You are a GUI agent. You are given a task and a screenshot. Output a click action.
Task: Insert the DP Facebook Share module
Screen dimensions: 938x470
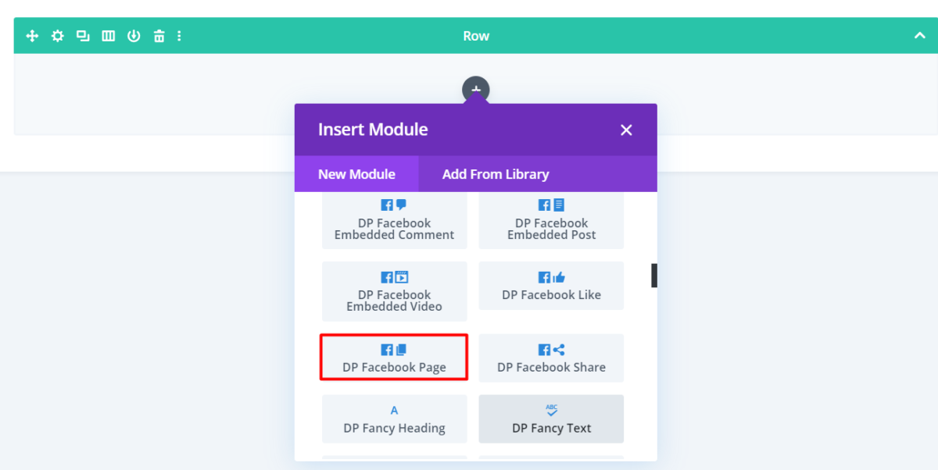tap(550, 358)
